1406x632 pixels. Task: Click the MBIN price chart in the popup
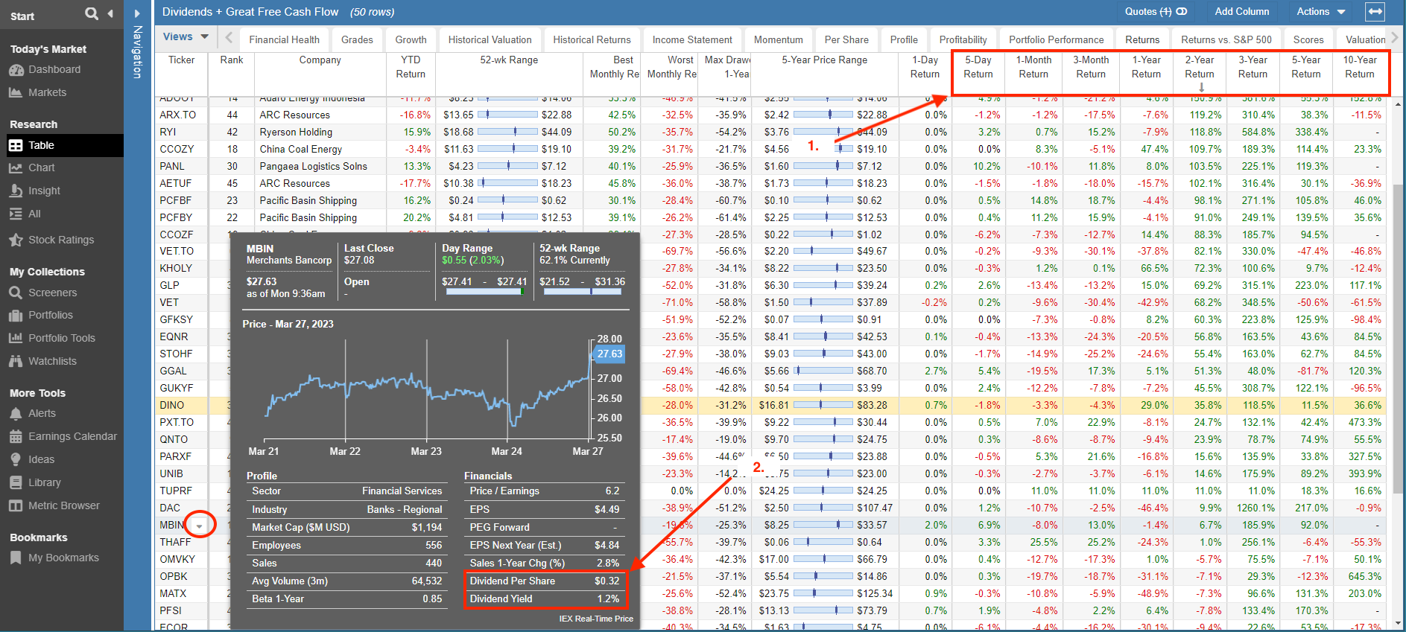click(x=428, y=391)
